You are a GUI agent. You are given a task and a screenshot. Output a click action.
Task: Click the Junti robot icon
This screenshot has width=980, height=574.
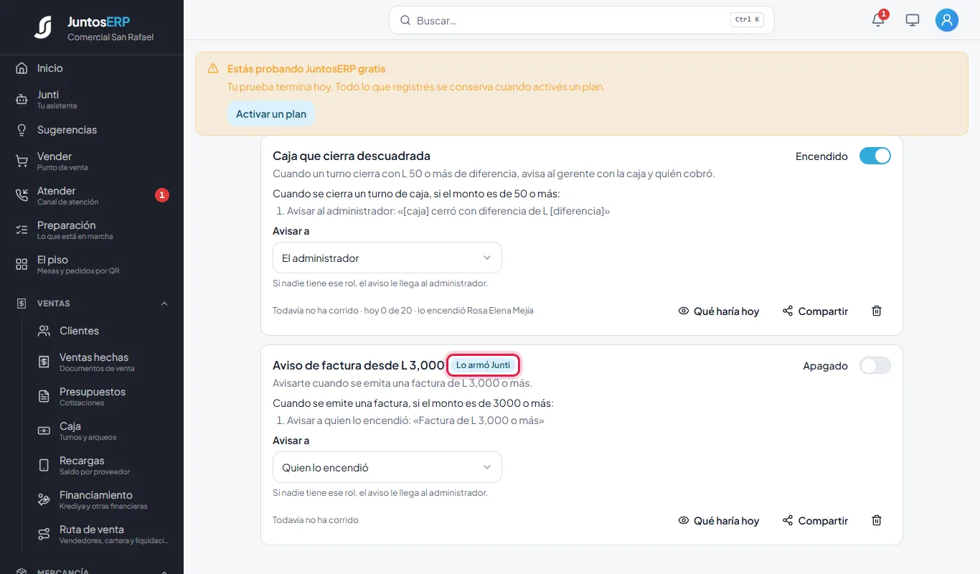[x=22, y=99]
